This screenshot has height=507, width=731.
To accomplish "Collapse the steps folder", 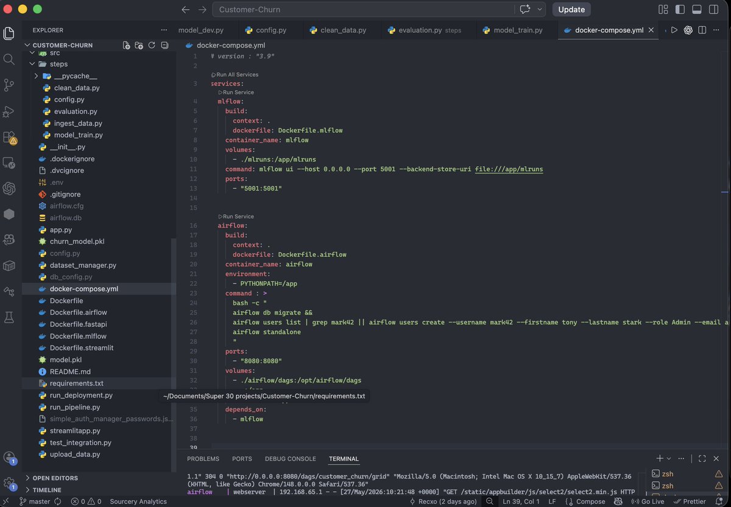I will [x=58, y=64].
